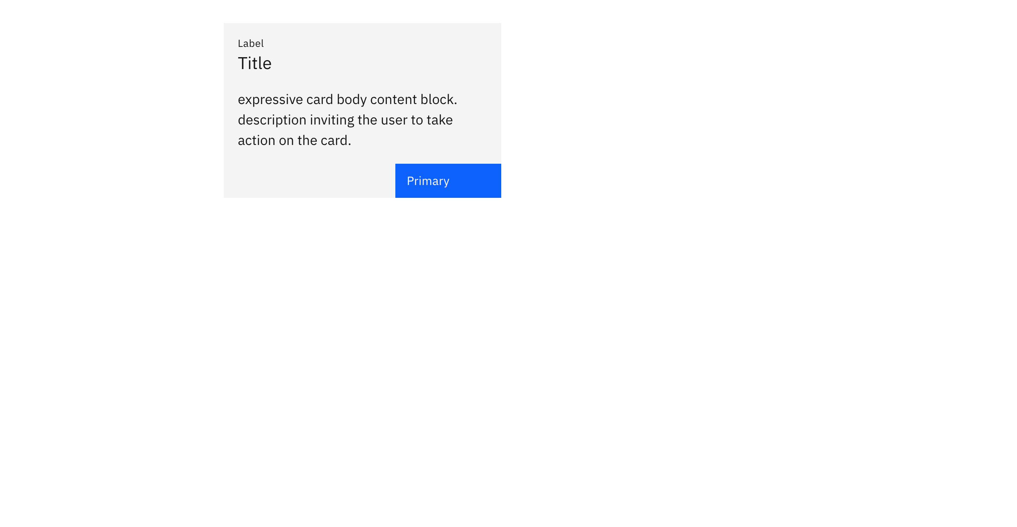Select the word Label above the title
Screen dimensions: 1017x527
251,43
